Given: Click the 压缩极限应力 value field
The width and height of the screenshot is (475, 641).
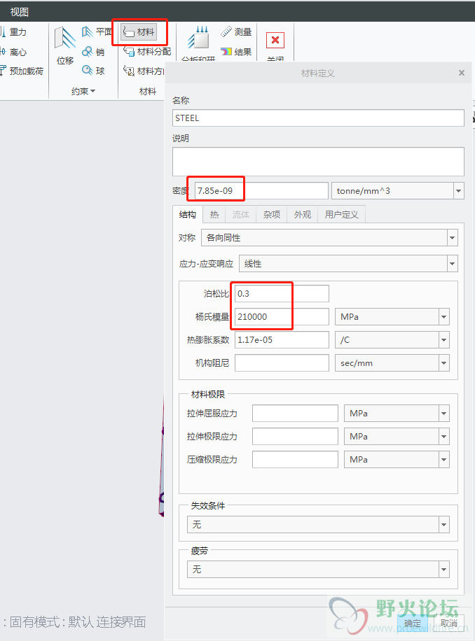Looking at the screenshot, I should (x=296, y=460).
